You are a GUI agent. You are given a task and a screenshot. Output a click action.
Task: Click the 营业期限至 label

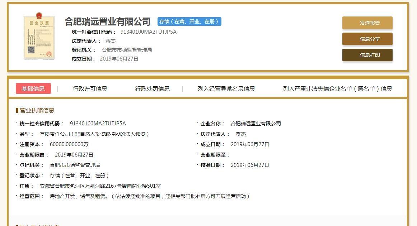click(x=215, y=155)
